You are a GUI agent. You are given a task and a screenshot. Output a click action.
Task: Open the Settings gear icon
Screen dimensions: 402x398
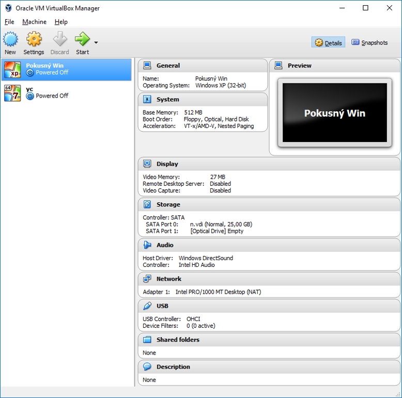(34, 39)
